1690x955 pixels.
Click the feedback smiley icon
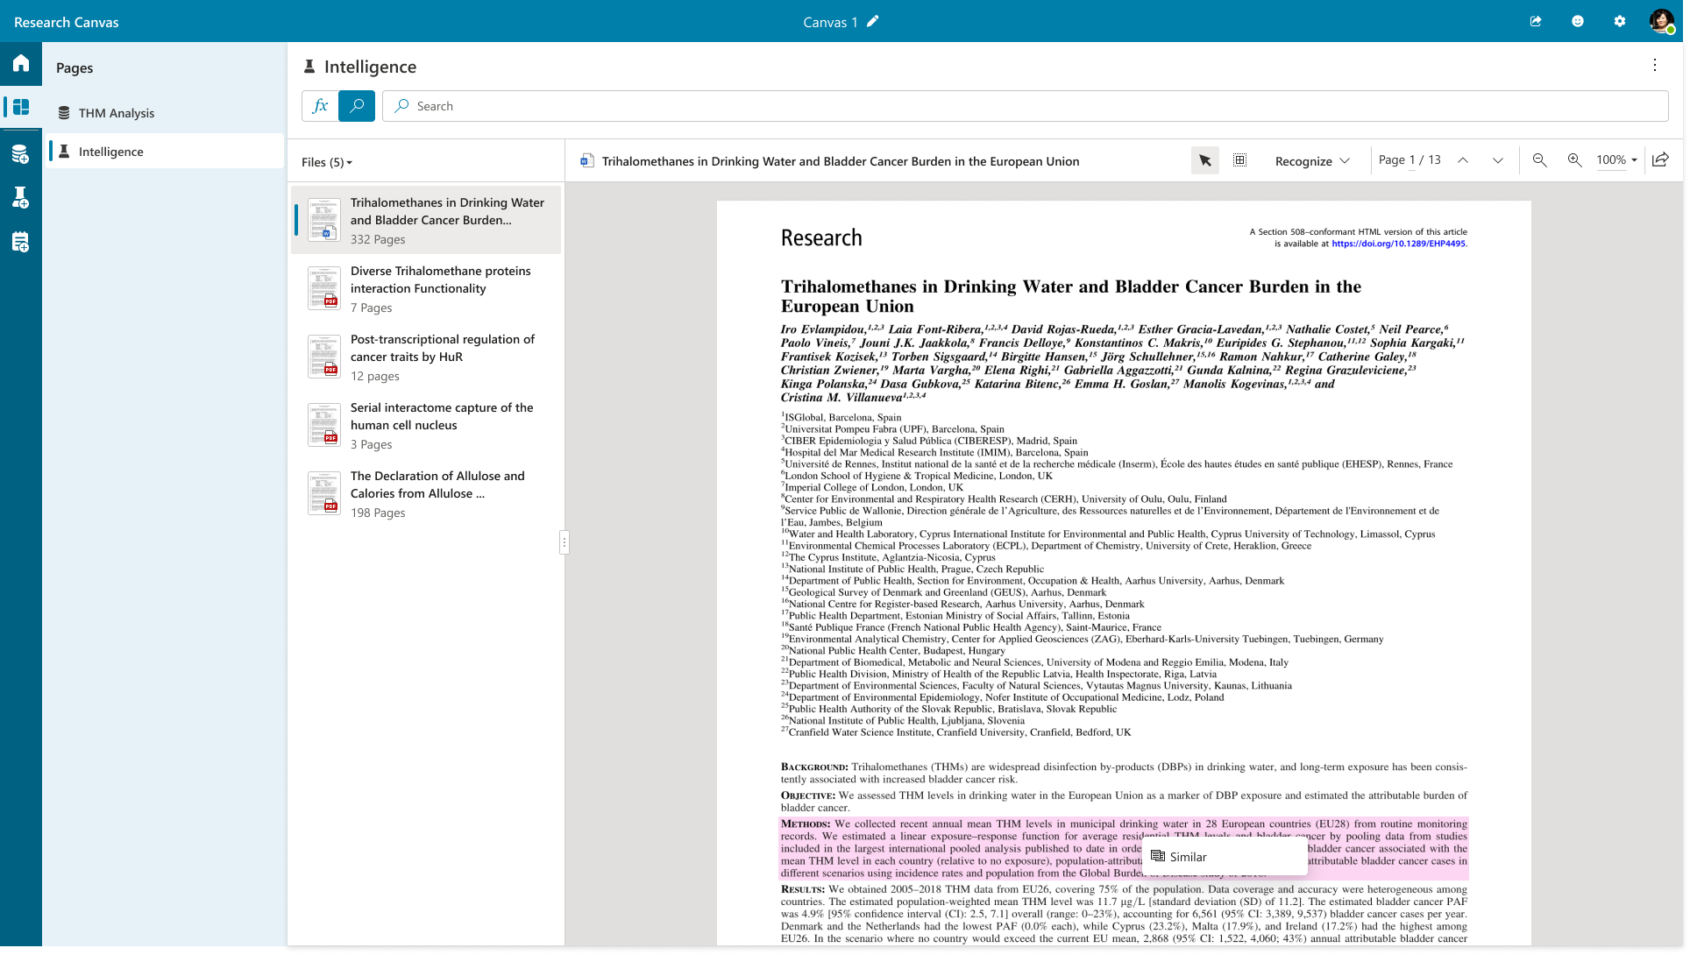click(x=1578, y=22)
